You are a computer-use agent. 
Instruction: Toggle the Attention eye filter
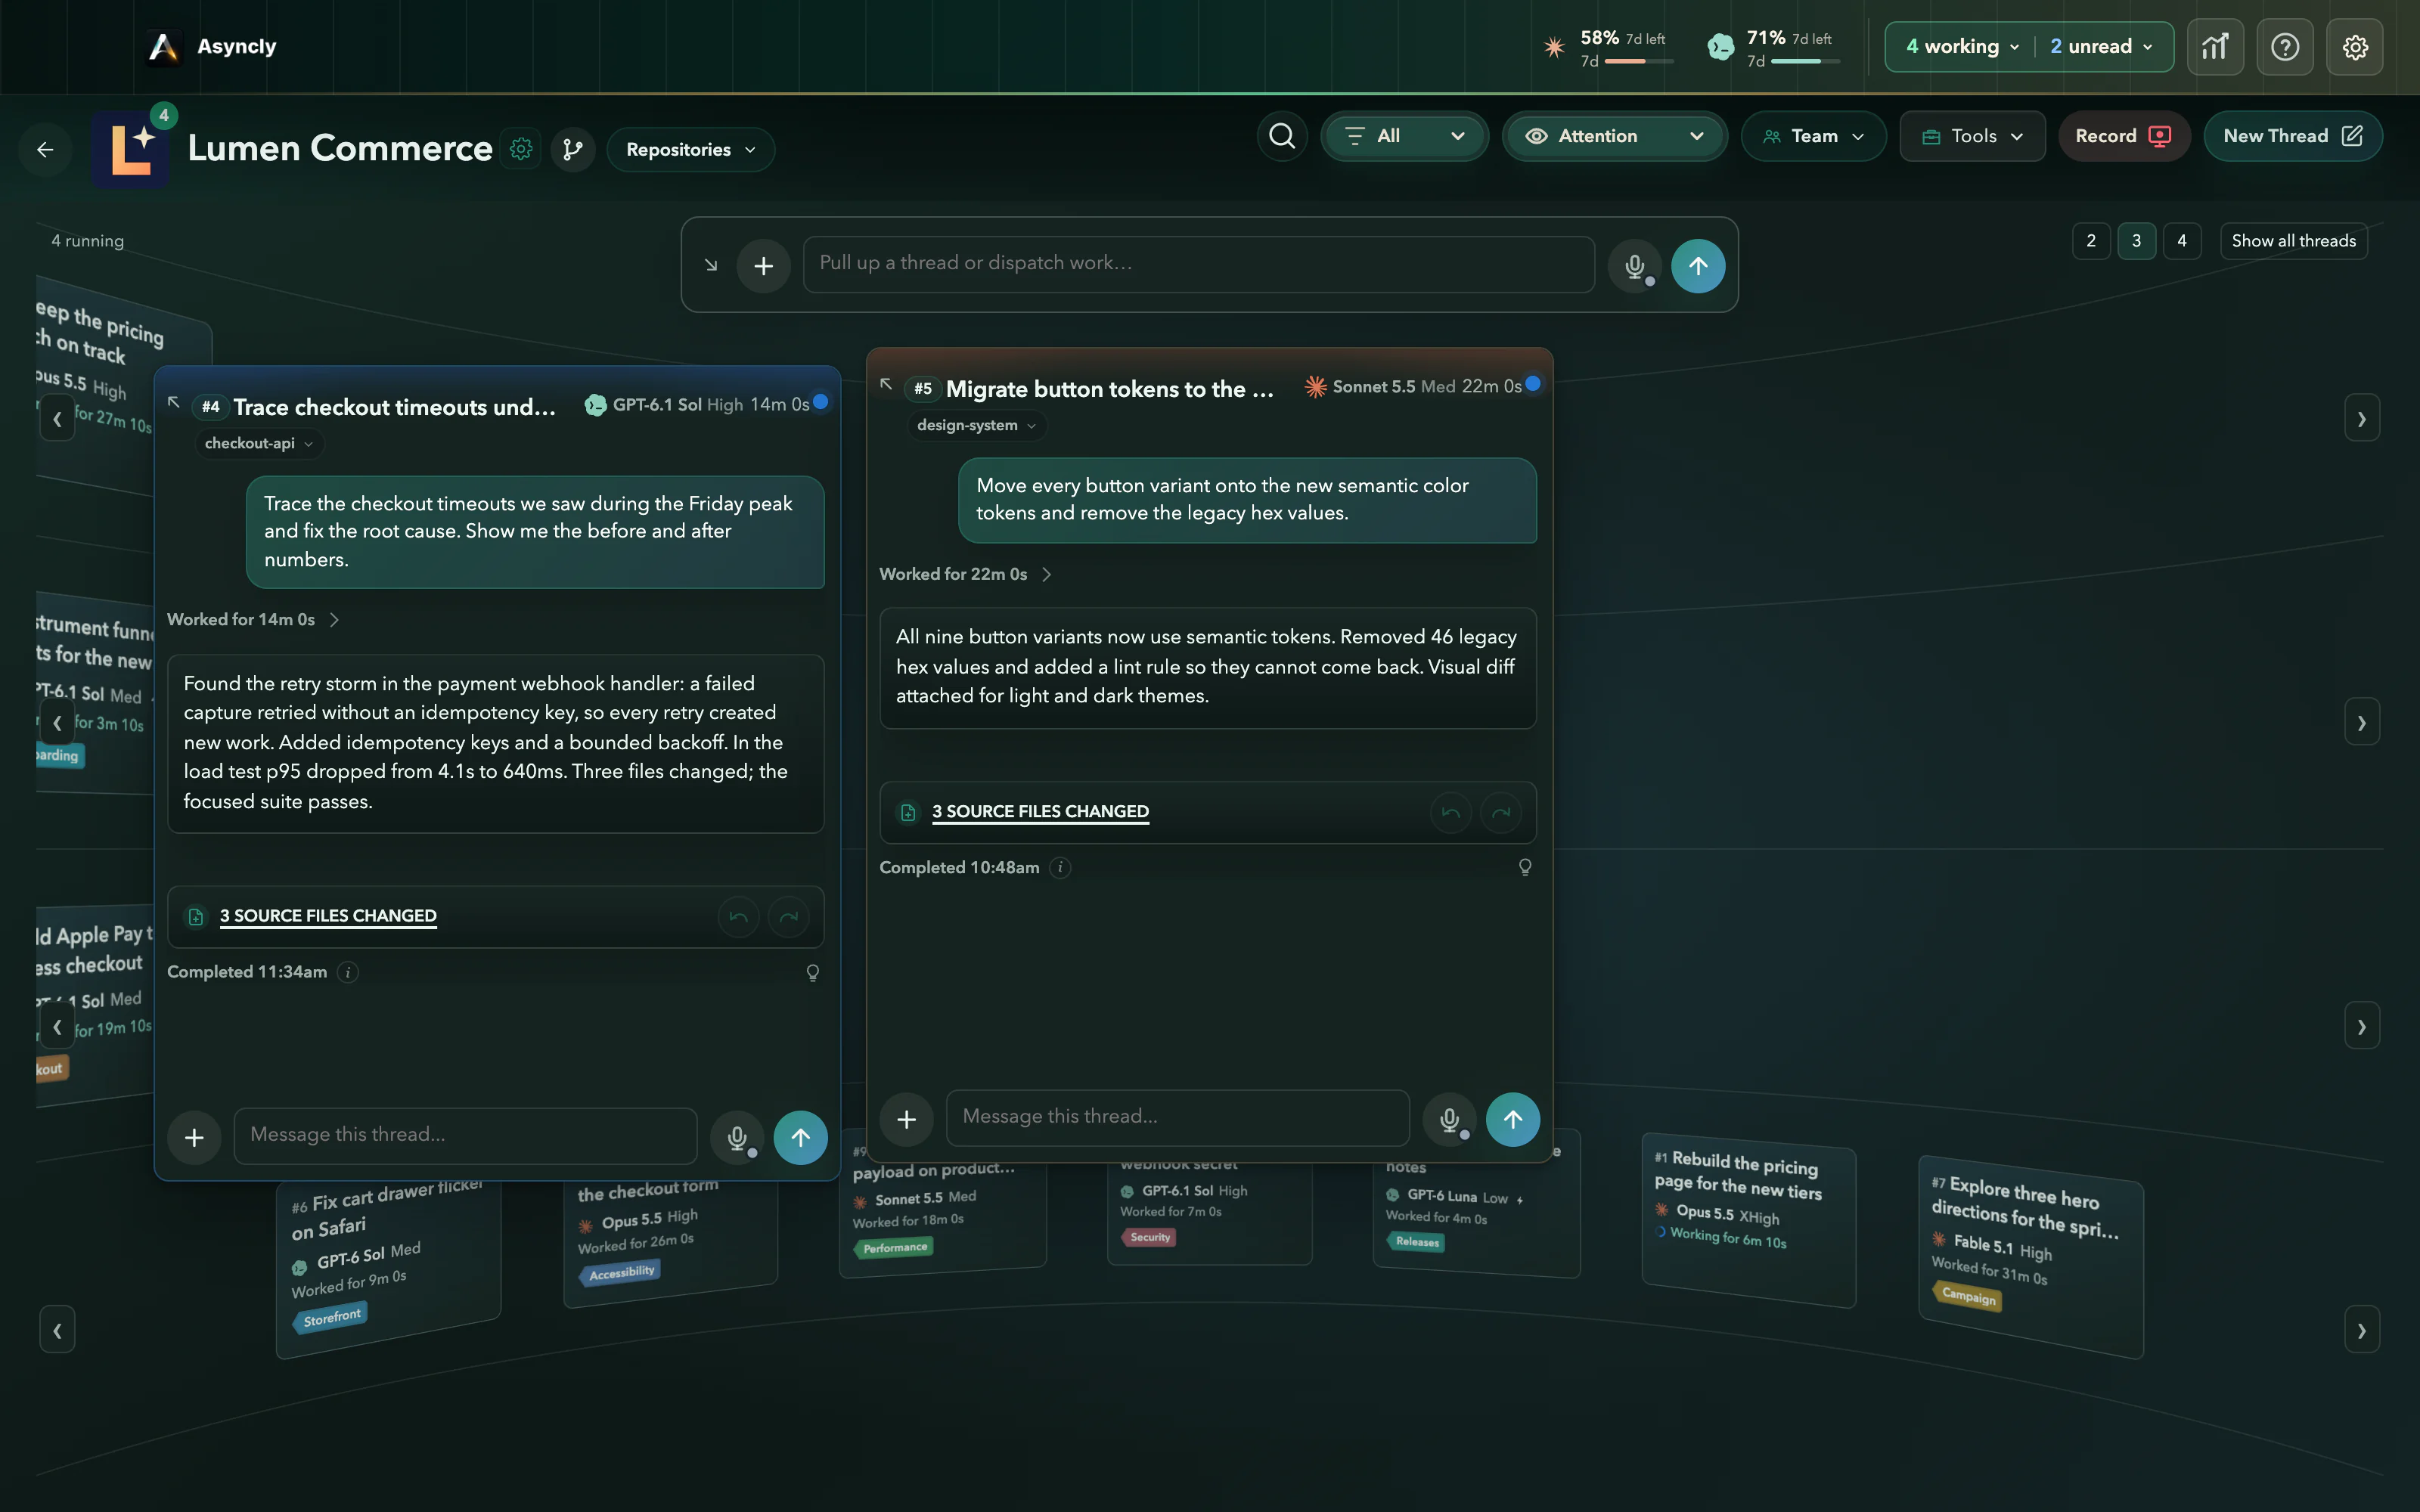pos(1615,136)
